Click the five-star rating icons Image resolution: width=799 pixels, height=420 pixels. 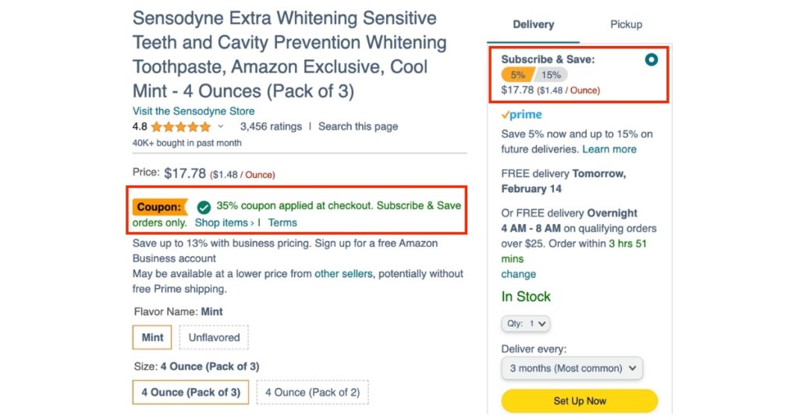tap(181, 126)
